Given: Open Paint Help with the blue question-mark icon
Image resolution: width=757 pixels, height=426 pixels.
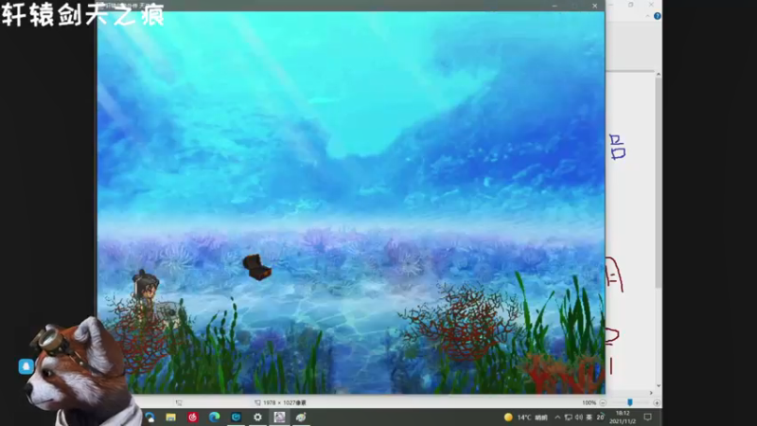Looking at the screenshot, I should pyautogui.click(x=657, y=16).
